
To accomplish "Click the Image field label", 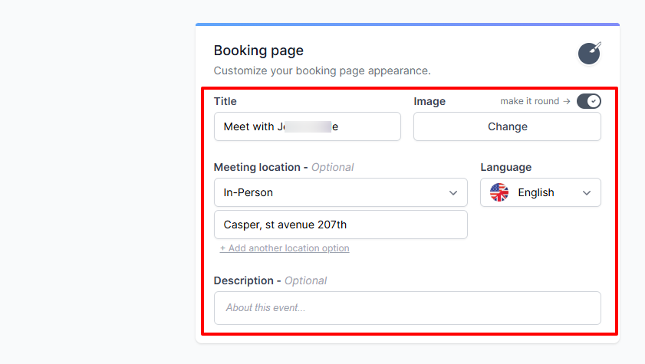I will tap(429, 101).
